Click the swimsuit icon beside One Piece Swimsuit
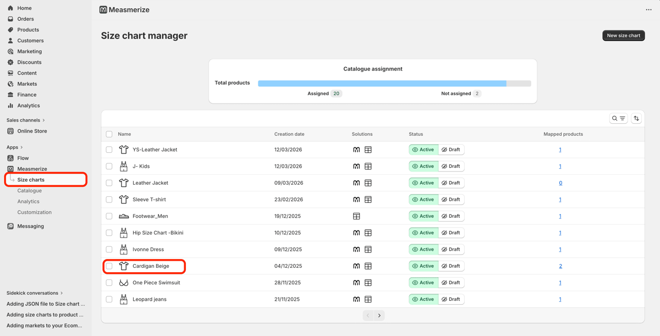This screenshot has height=336, width=660. 124,283
